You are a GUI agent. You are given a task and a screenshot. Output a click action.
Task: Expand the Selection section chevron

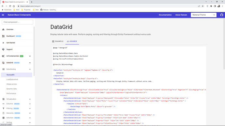30,118
